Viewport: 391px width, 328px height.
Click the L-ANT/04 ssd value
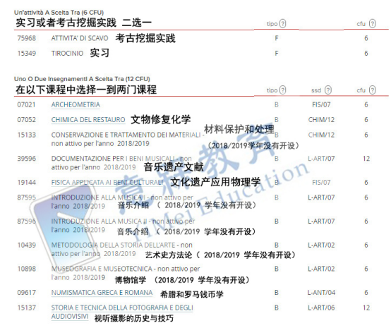321,293
